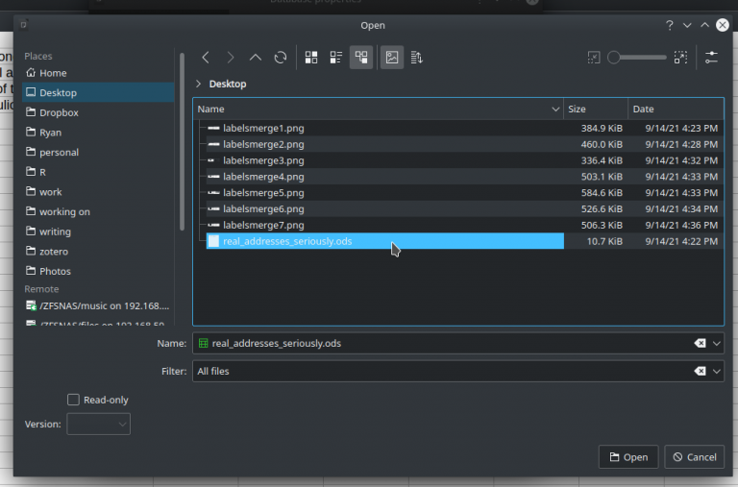
Task: Select Dropbox in Places sidebar
Action: 59,112
